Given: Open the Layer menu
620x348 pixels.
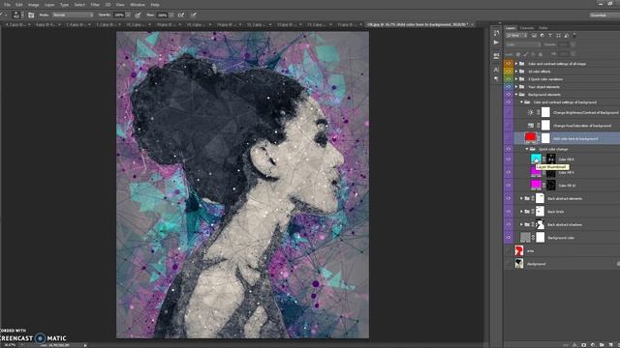Looking at the screenshot, I should tap(49, 5).
